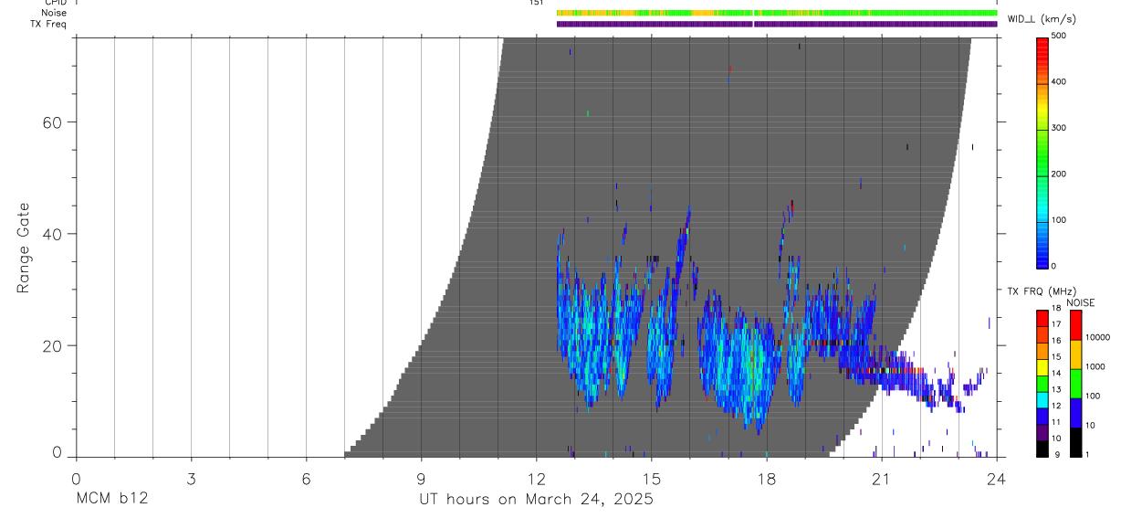Click the x-axis tick label 9
This screenshot has width=1121, height=518.
421,478
